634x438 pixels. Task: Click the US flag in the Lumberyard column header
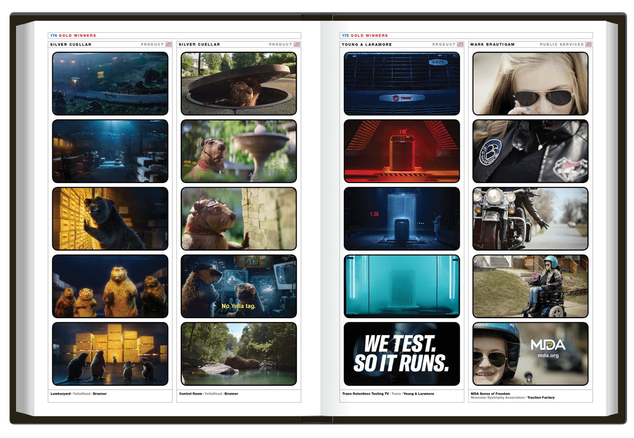pos(169,44)
